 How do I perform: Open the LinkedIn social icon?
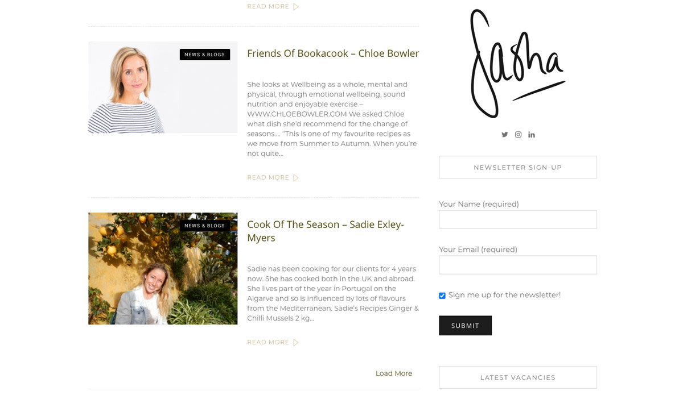(x=532, y=135)
